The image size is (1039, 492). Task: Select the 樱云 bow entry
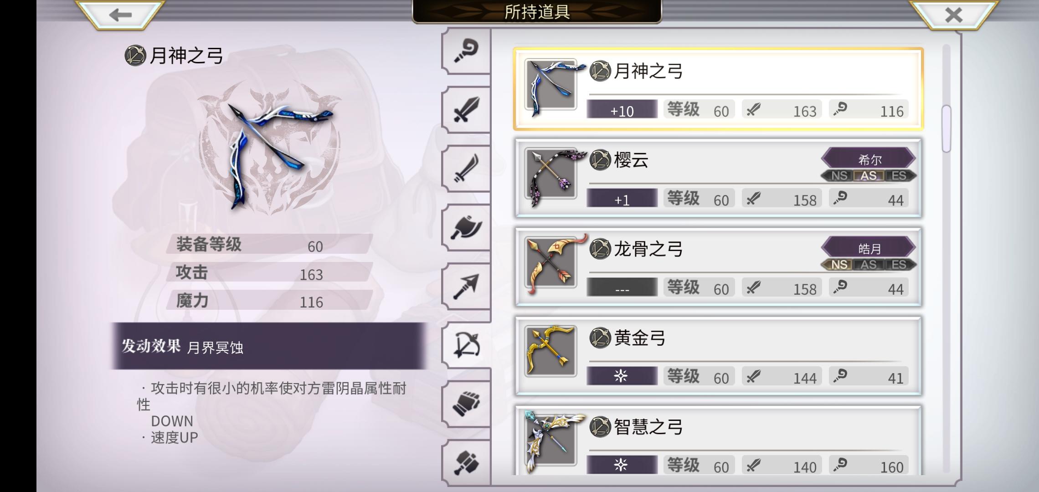(x=718, y=178)
